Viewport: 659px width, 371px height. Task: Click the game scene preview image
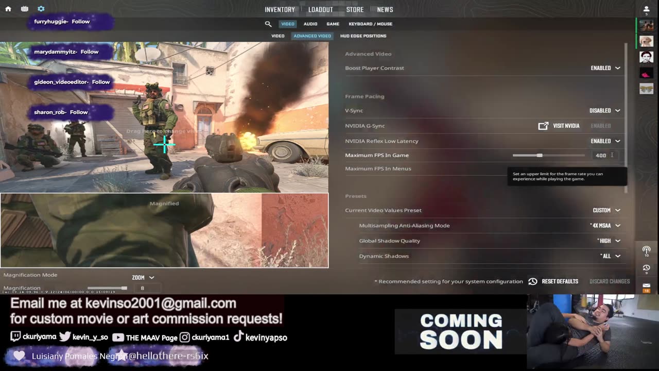[164, 117]
